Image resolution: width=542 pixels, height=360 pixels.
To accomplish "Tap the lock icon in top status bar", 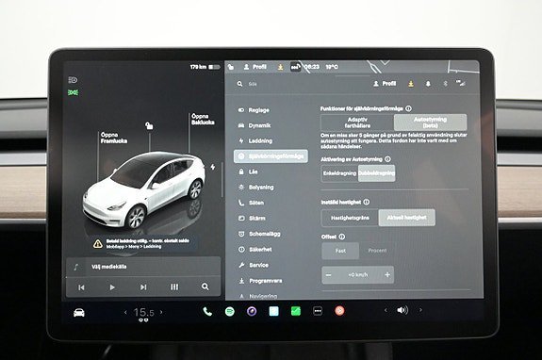I will 231,67.
